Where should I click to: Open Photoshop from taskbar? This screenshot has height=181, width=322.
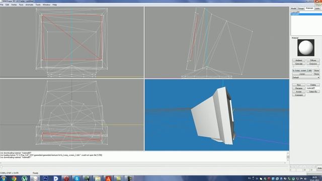click(x=45, y=178)
